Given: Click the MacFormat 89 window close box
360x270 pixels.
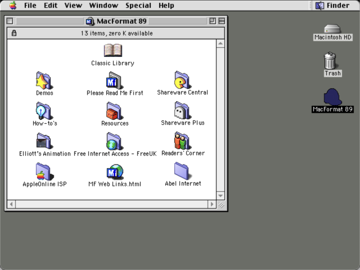Looking at the screenshot, I should 10,21.
